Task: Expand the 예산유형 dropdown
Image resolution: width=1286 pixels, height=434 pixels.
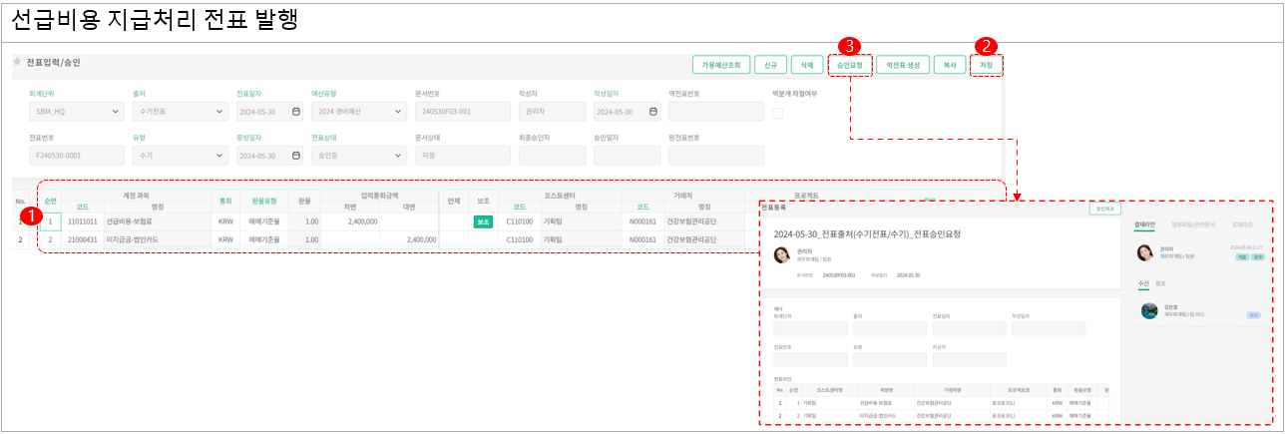Action: pyautogui.click(x=399, y=112)
